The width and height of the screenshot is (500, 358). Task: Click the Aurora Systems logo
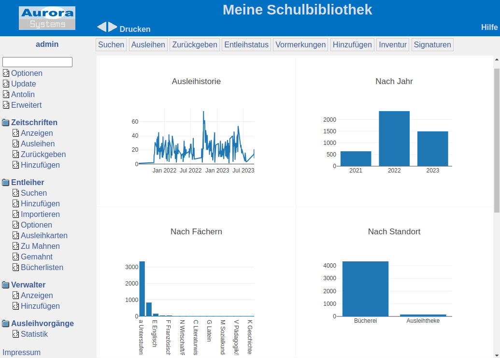point(47,18)
